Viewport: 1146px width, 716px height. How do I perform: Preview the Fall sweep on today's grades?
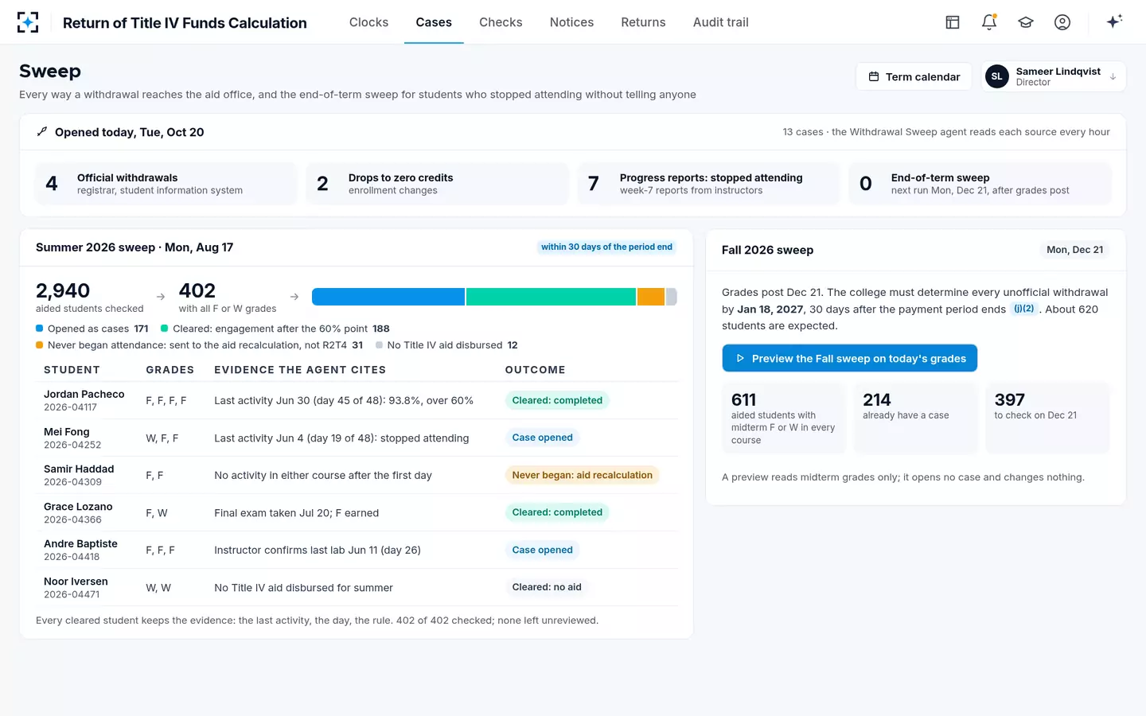[x=849, y=358]
